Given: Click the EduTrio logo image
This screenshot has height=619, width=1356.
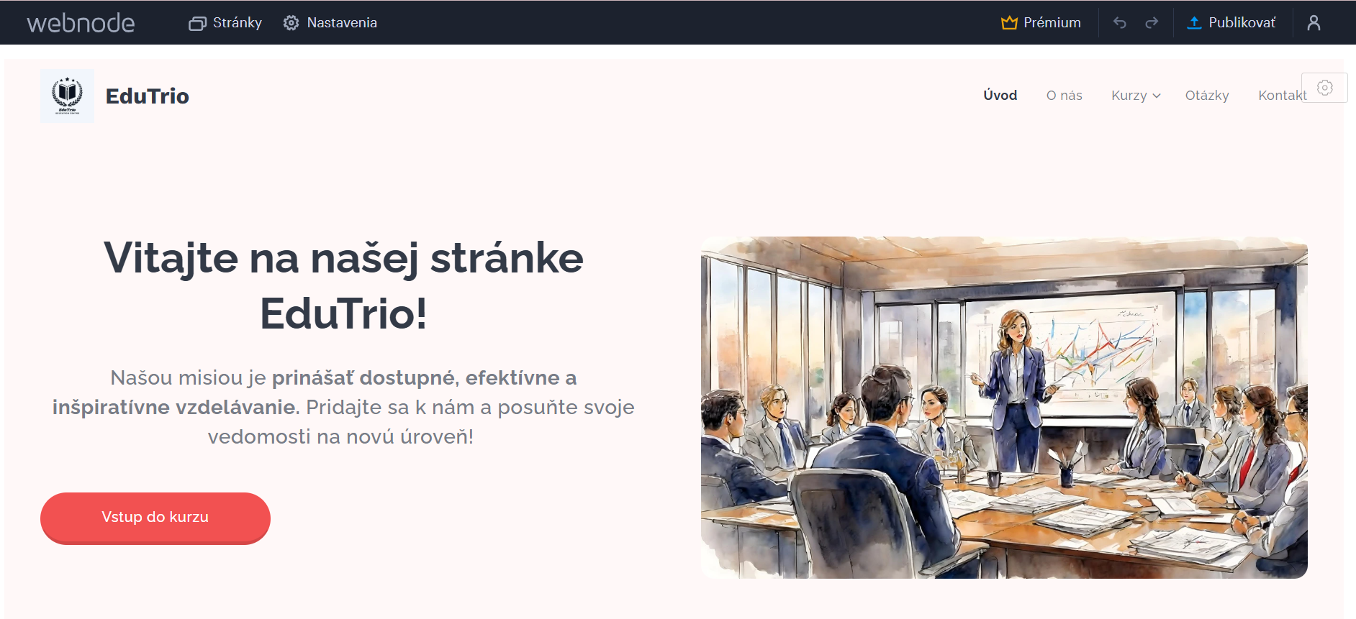Looking at the screenshot, I should pos(67,96).
